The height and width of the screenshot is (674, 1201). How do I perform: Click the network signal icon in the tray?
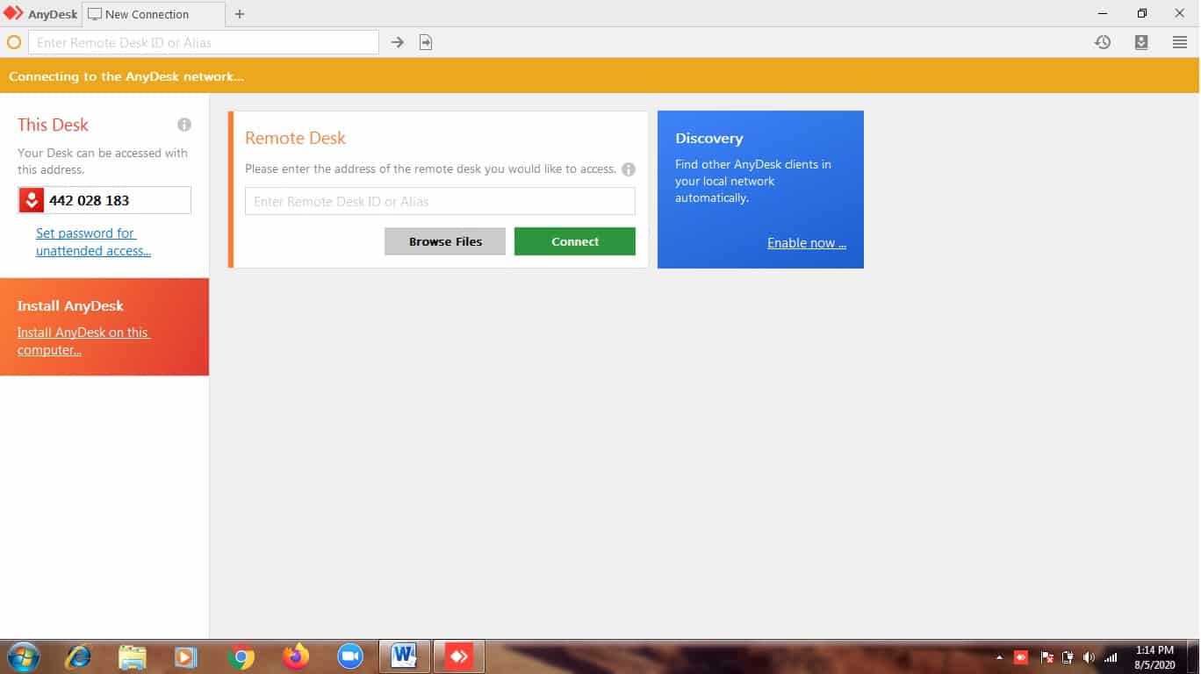[x=1111, y=657]
